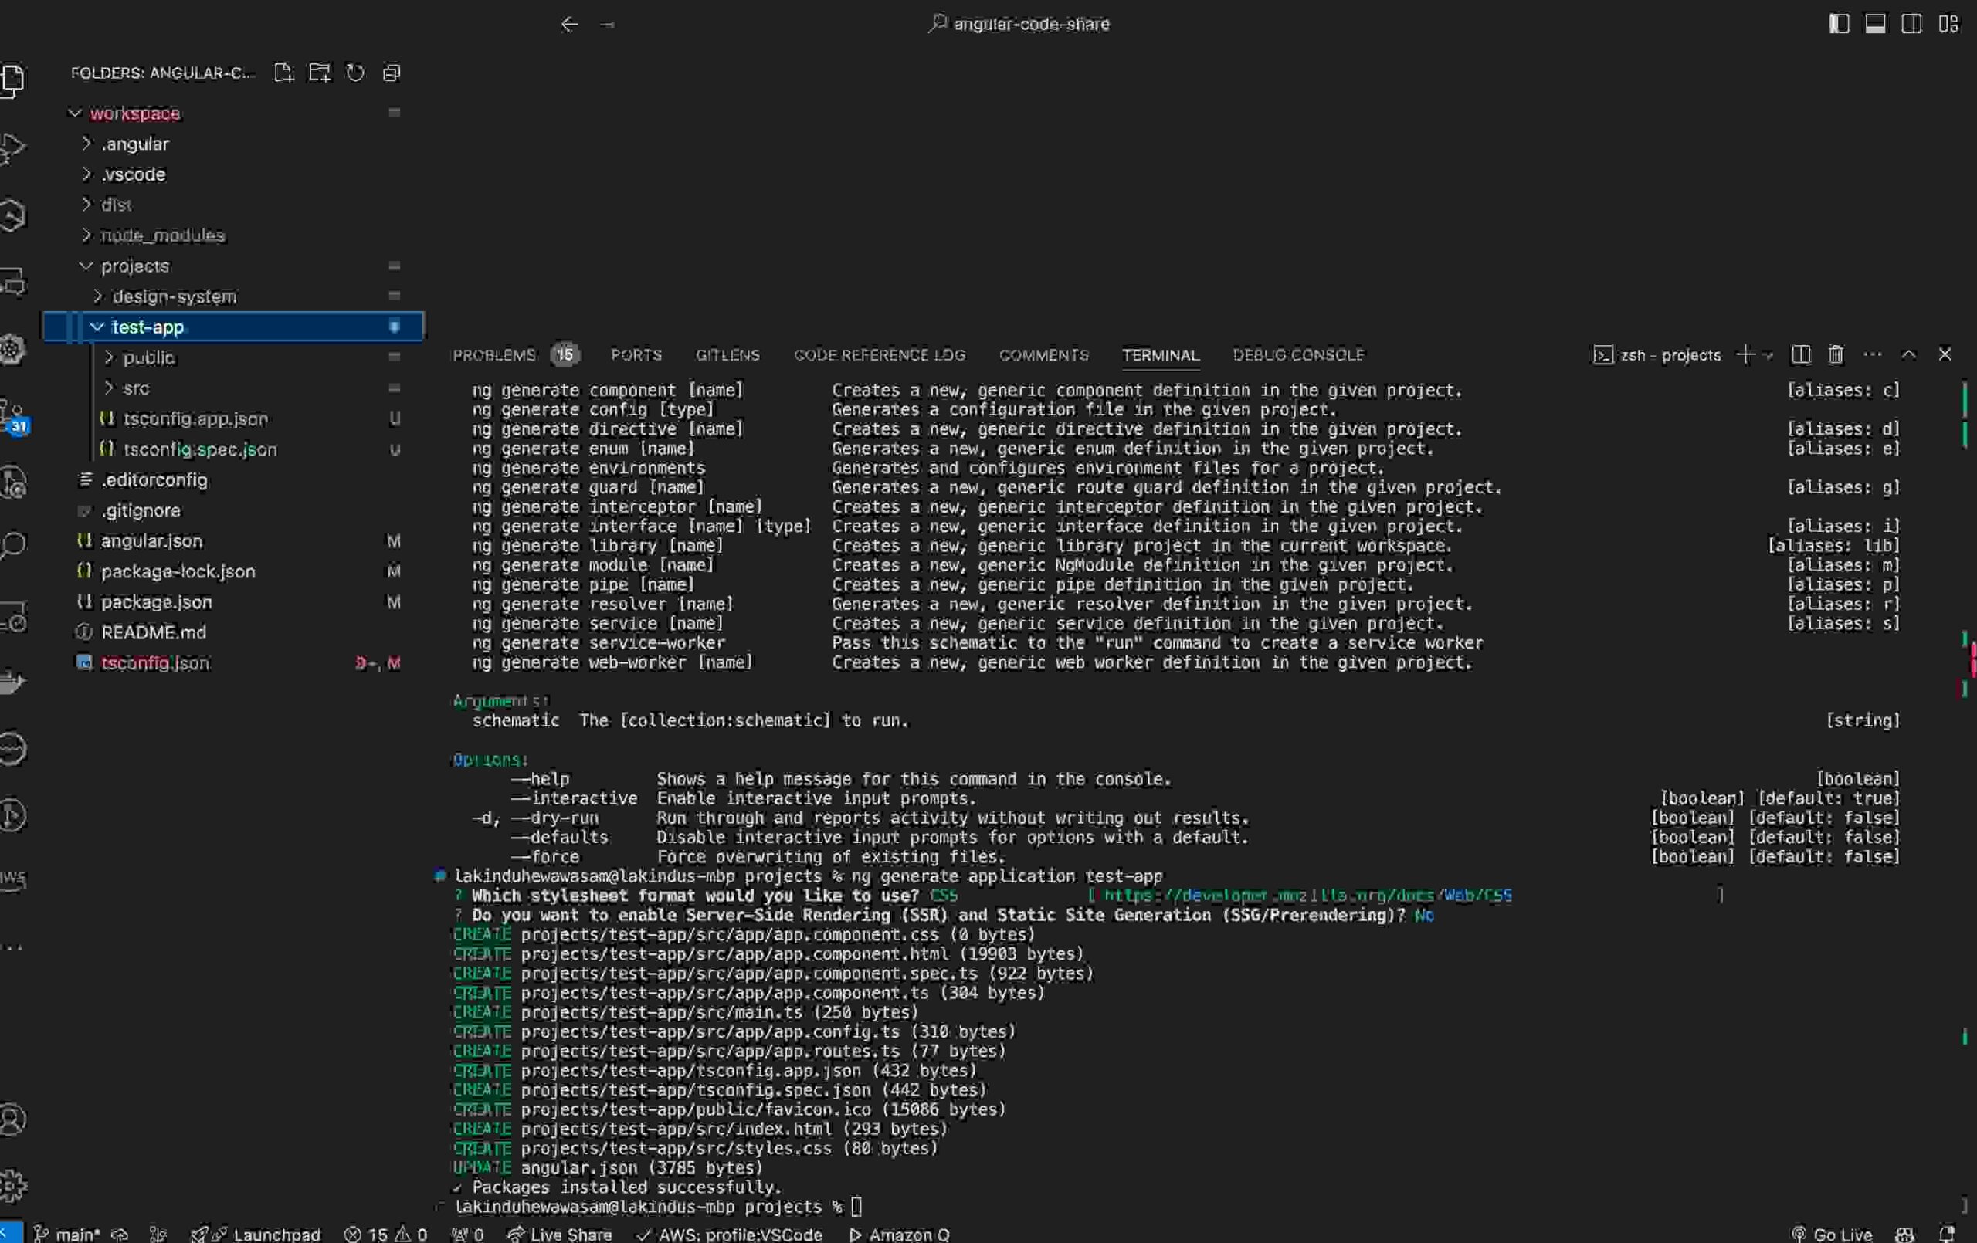The image size is (1977, 1243).
Task: Toggle the secondary side bar visibility
Action: pyautogui.click(x=1911, y=24)
